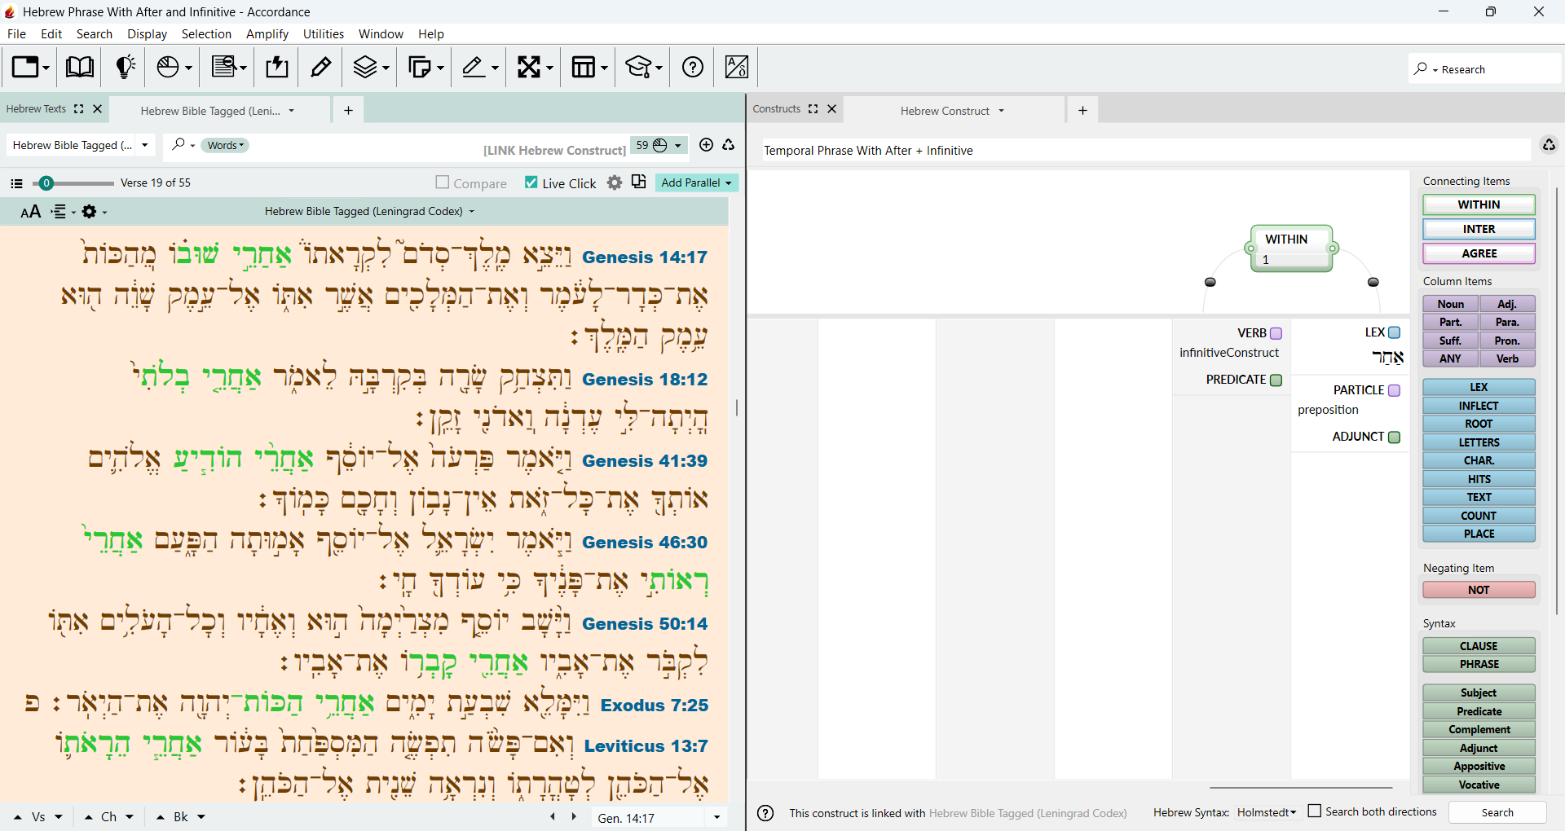
Task: Enable the Compare checkbox
Action: click(443, 182)
